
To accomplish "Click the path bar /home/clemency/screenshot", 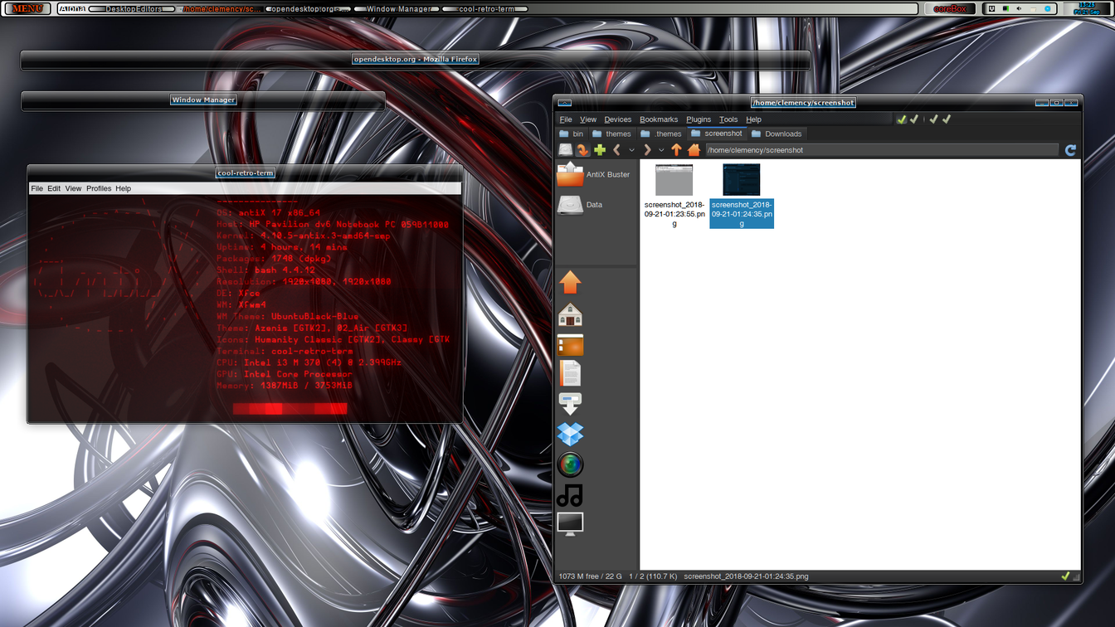I will (x=882, y=150).
